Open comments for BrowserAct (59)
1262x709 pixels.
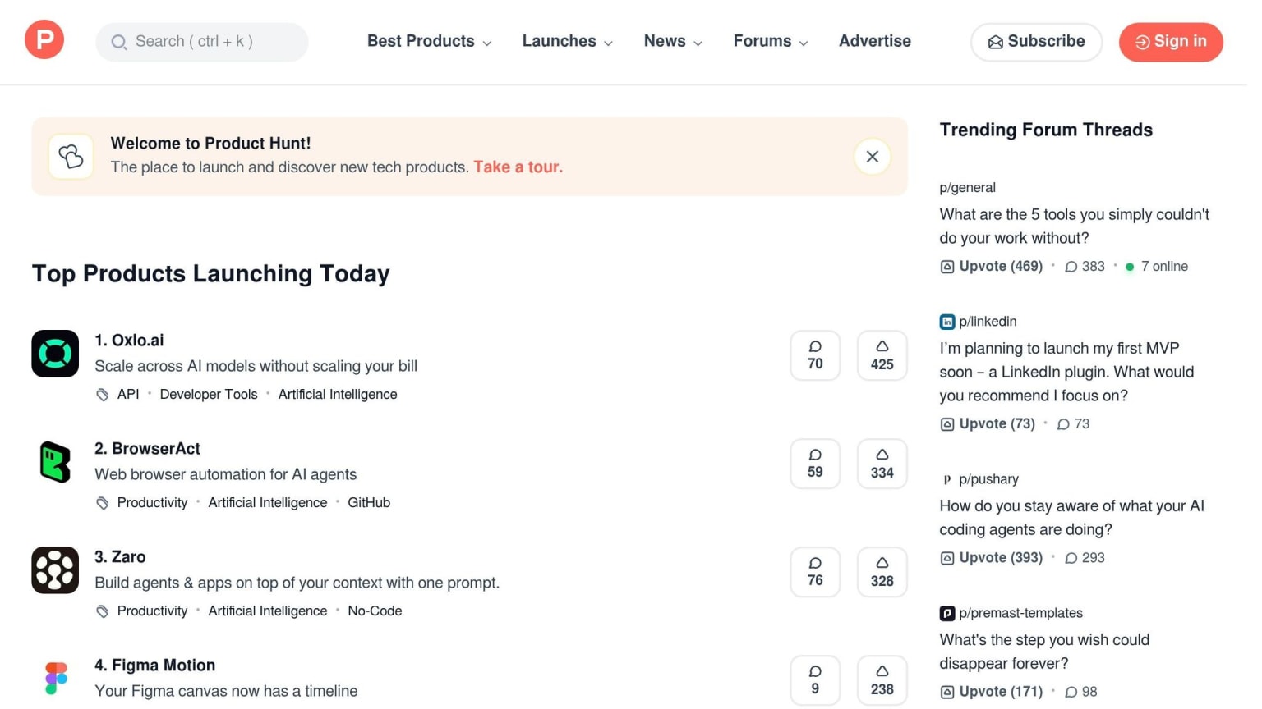[815, 464]
